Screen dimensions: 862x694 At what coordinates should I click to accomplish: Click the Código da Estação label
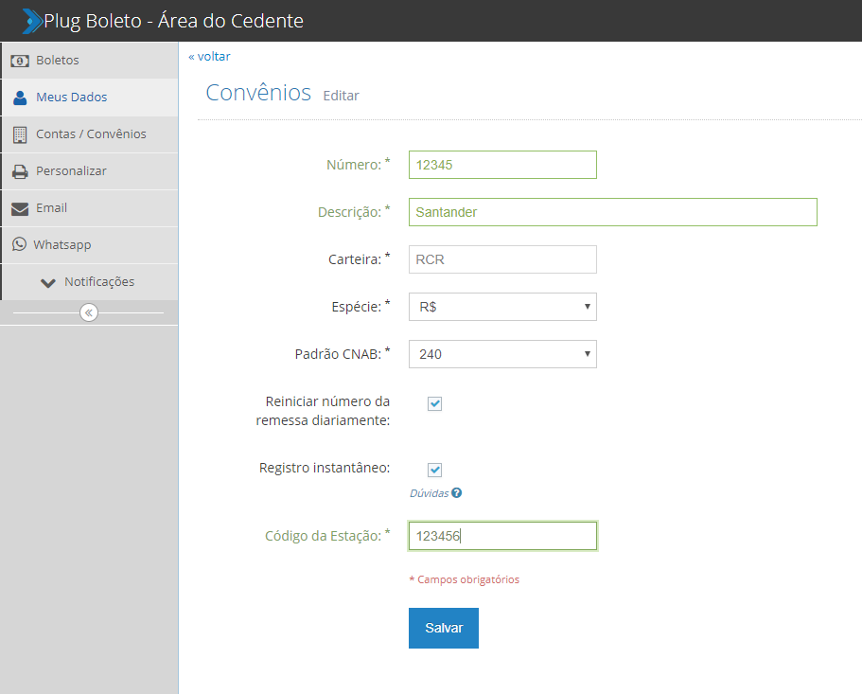point(327,536)
